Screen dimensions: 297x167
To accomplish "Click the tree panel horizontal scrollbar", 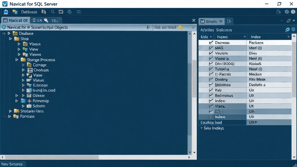I will click(52, 157).
